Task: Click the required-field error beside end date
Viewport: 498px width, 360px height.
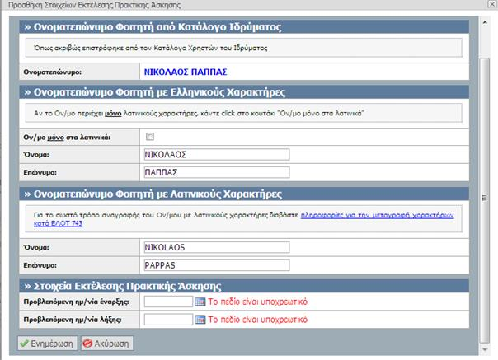Action: click(257, 320)
